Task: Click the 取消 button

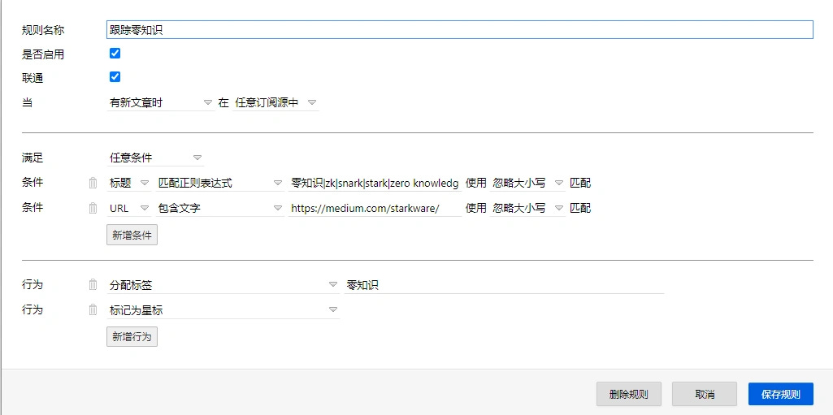Action: click(x=705, y=394)
